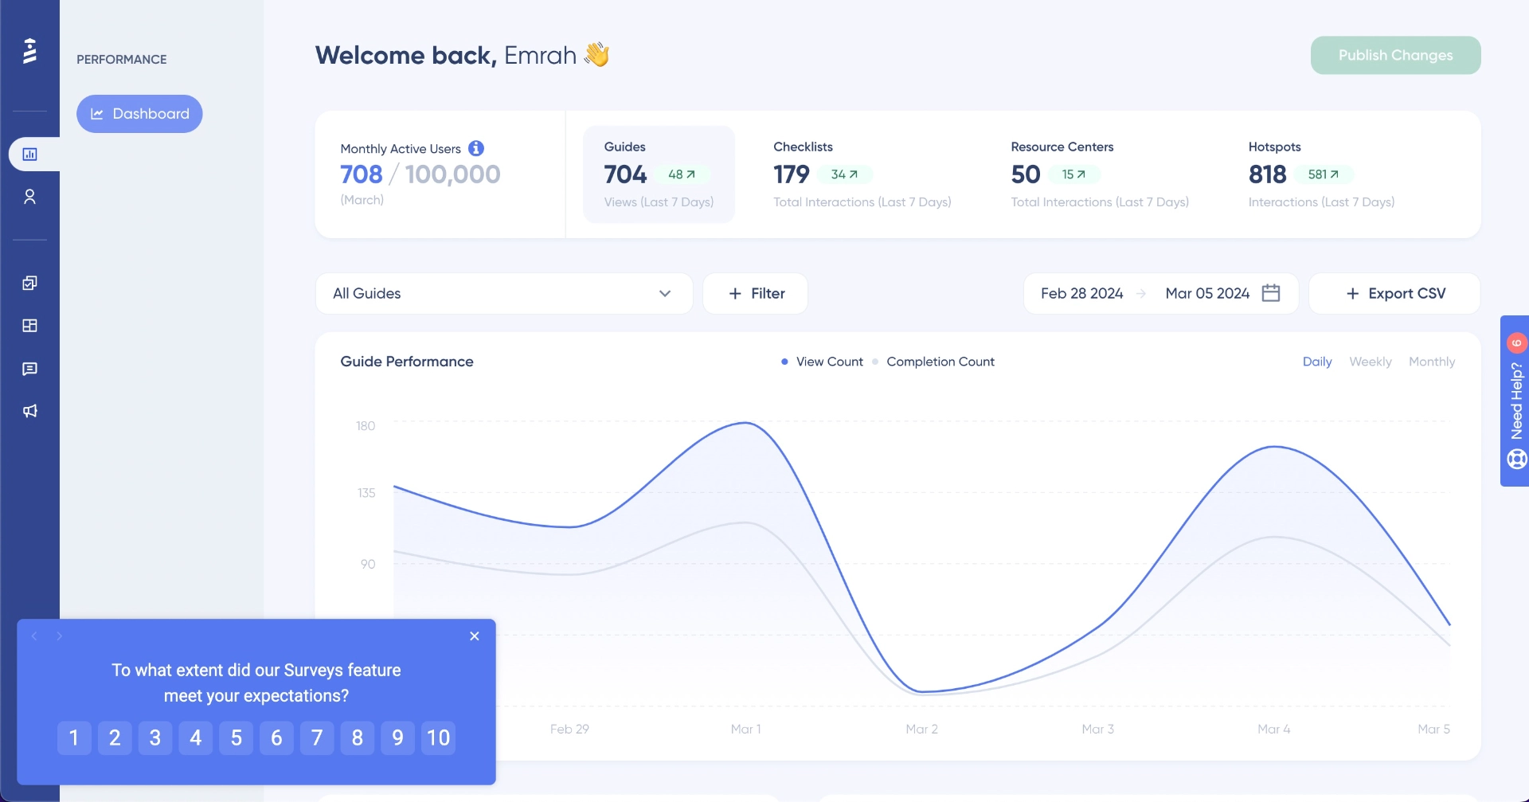Rate the Surveys feature a 10
The height and width of the screenshot is (802, 1529).
pos(438,737)
